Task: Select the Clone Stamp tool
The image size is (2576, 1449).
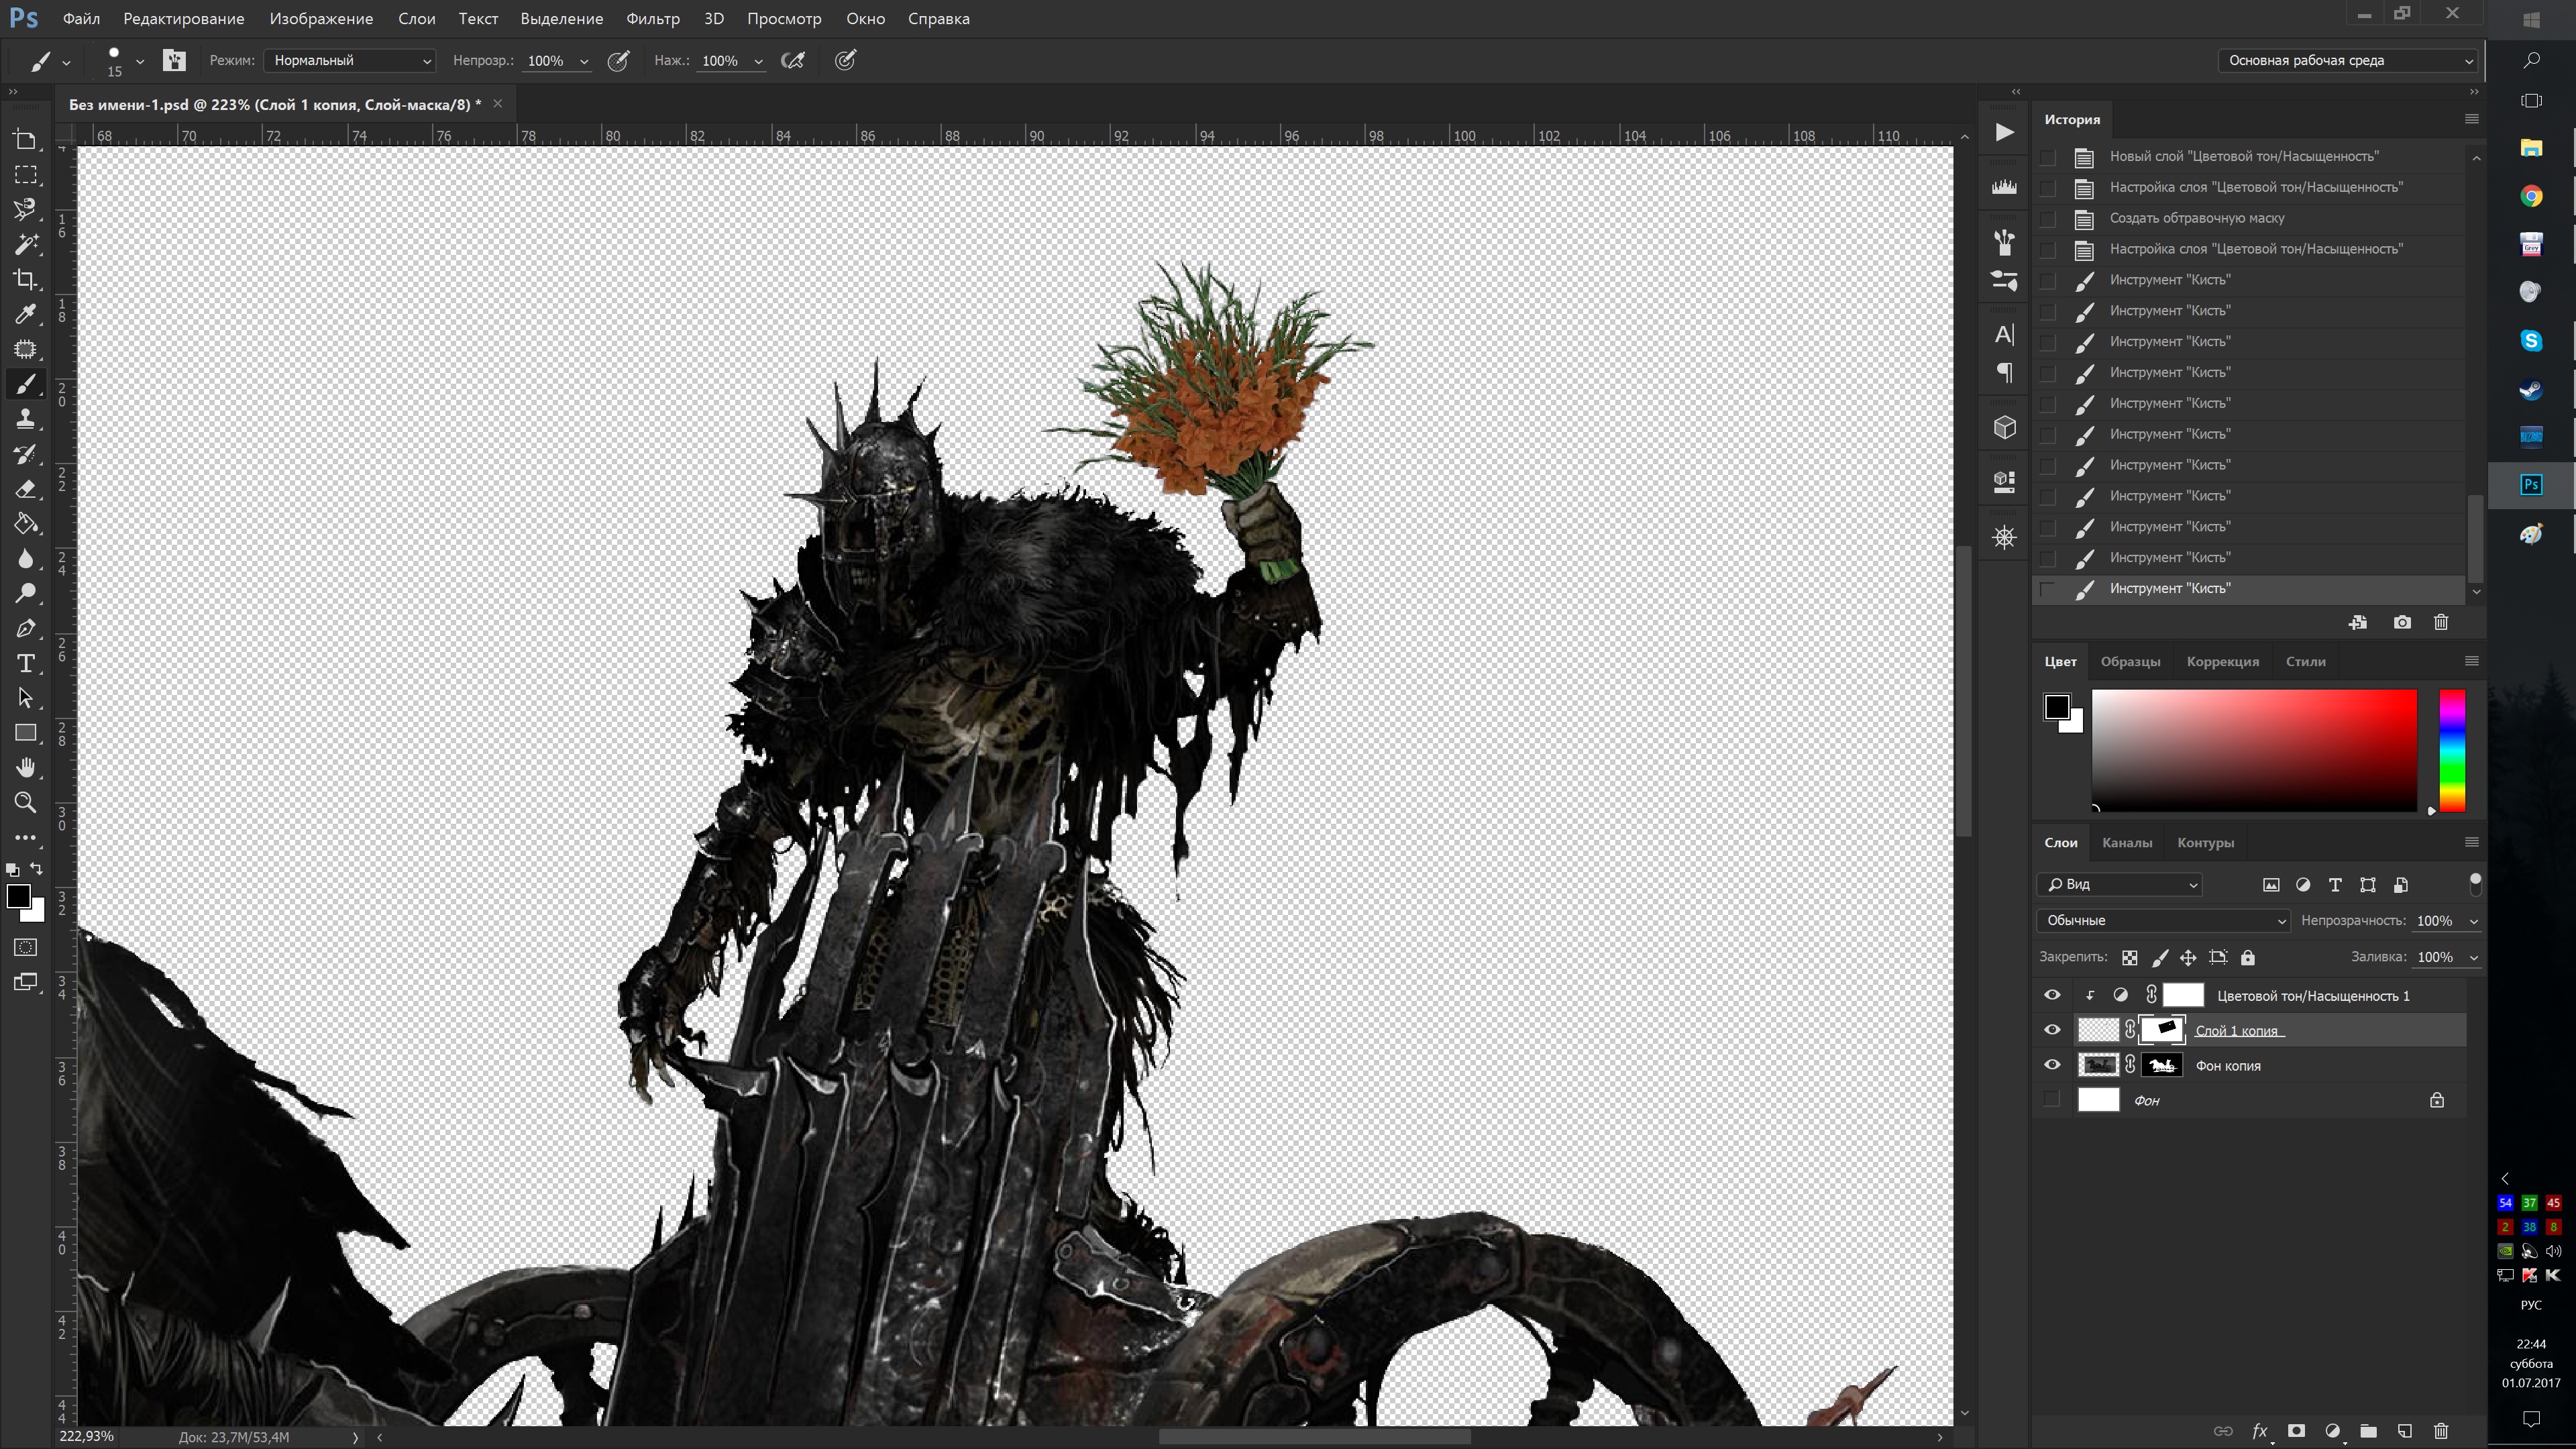Action: (x=26, y=419)
